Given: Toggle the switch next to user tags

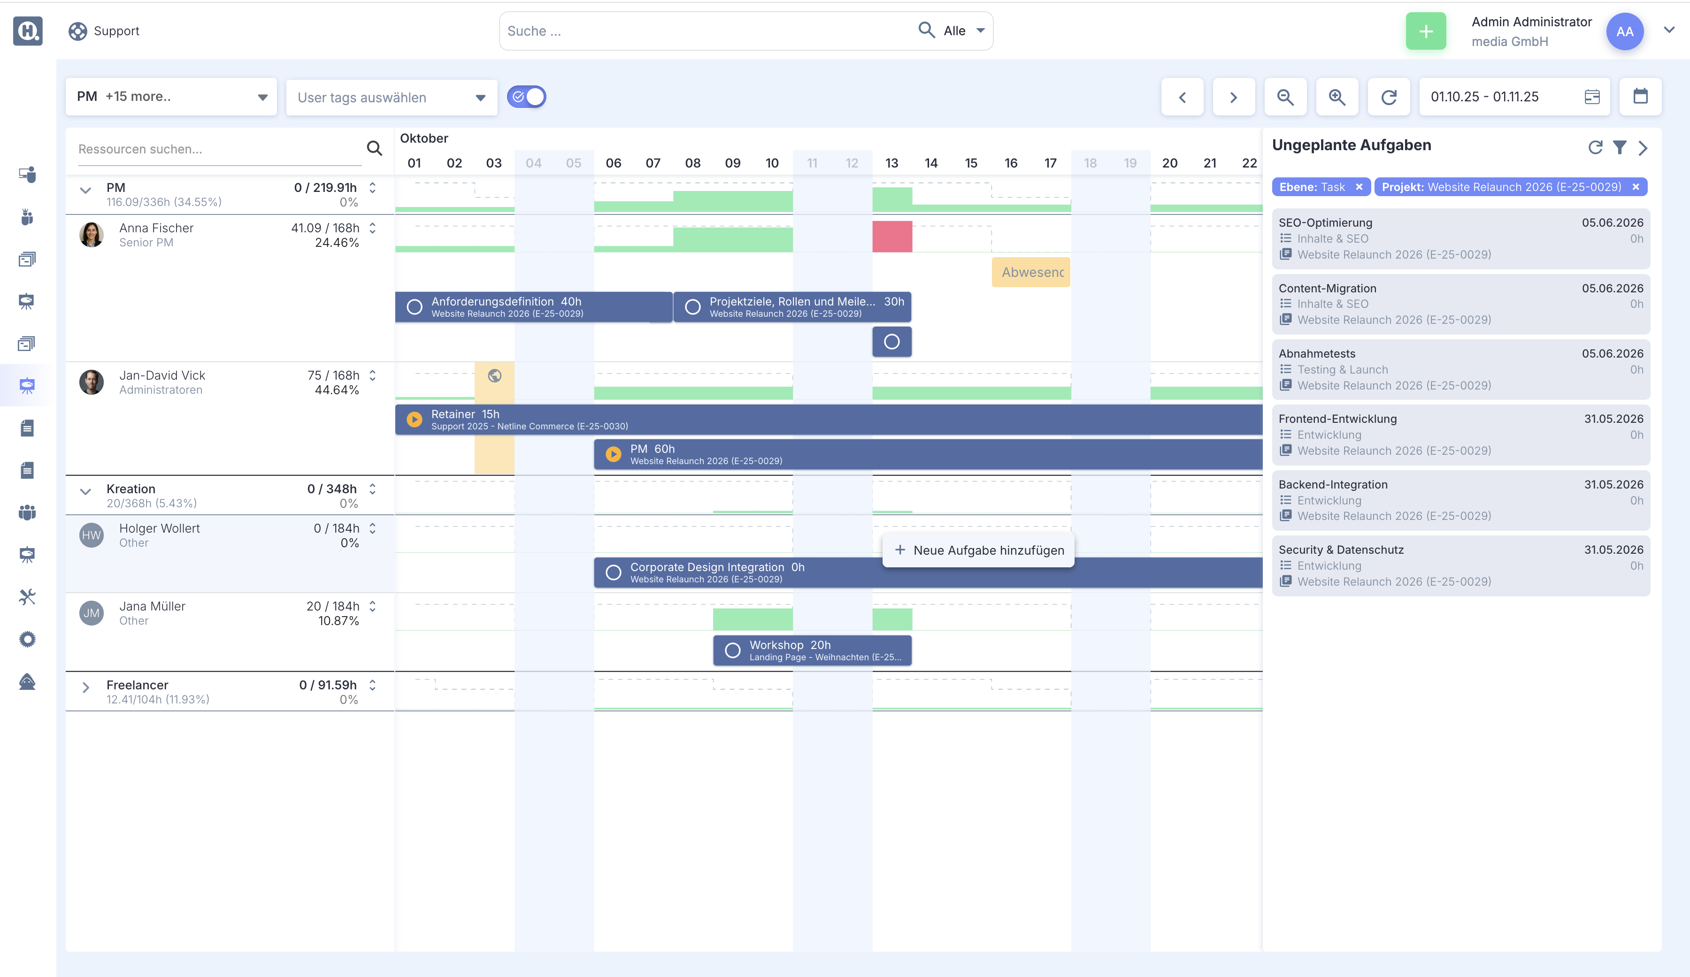Looking at the screenshot, I should coord(526,97).
